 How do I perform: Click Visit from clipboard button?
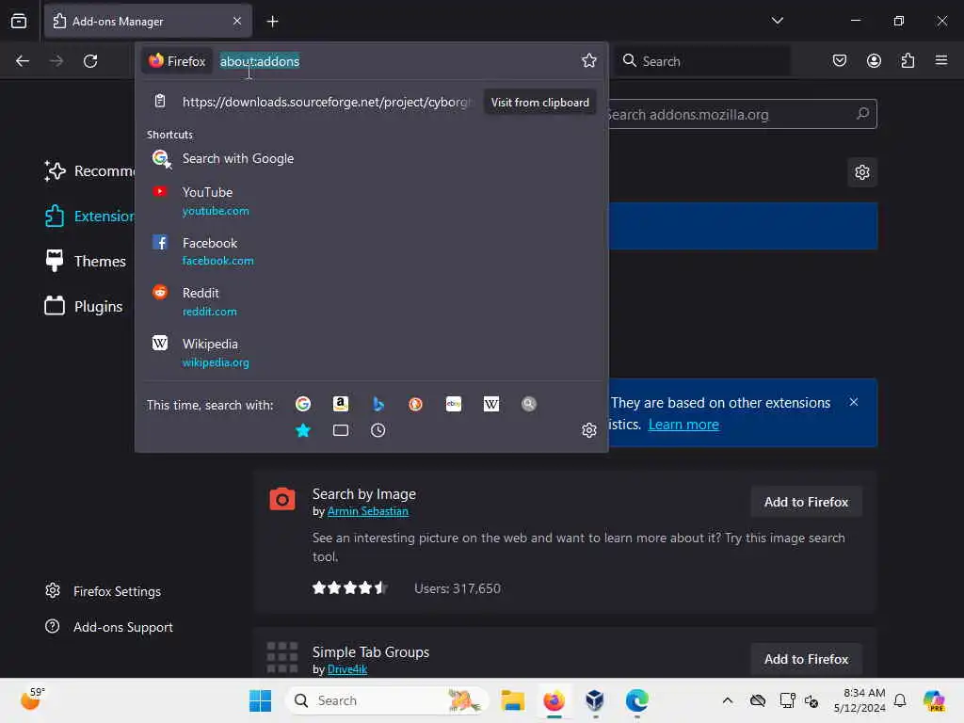[539, 102]
